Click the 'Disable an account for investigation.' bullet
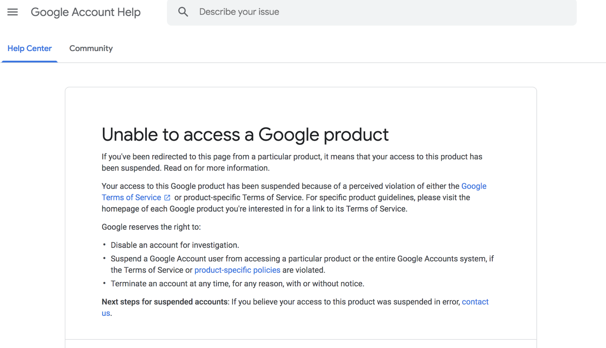This screenshot has width=606, height=348. point(175,245)
